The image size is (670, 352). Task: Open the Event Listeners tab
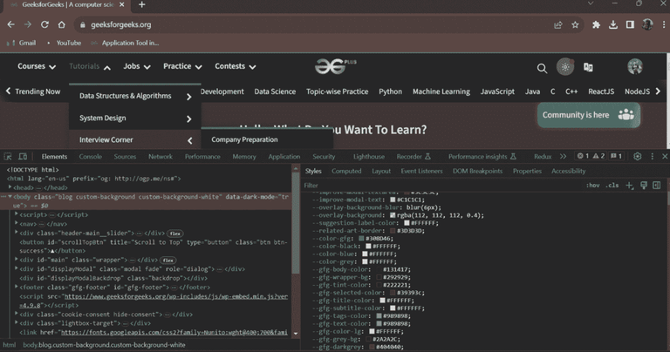pos(421,171)
